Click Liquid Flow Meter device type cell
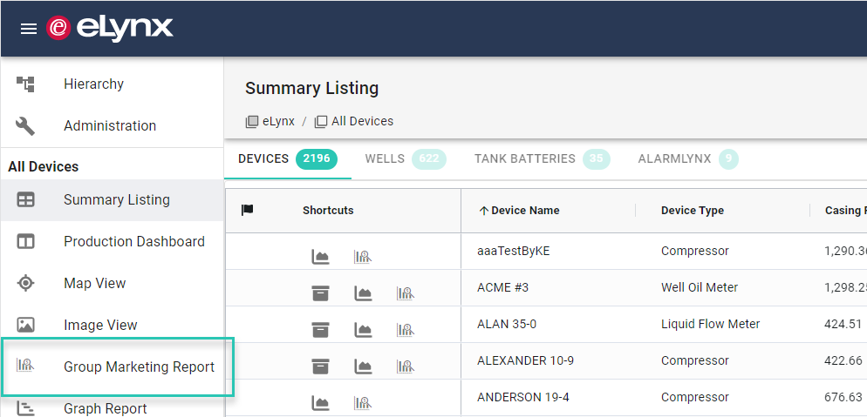 tap(711, 324)
